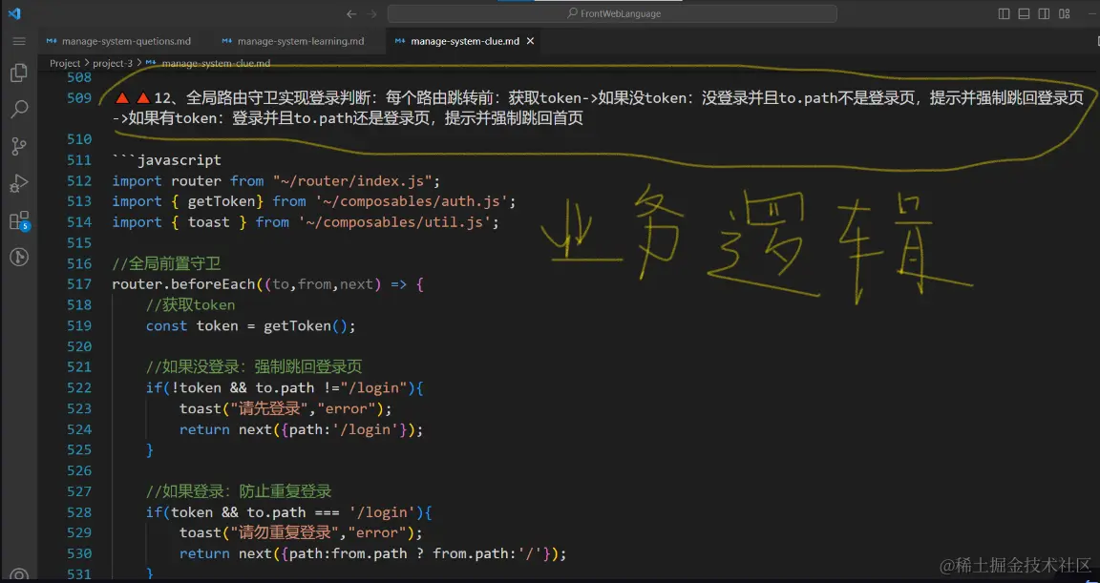Screen dimensions: 1100x583
Task: Click the //全局前置守卫 comment
Action: pyautogui.click(x=166, y=264)
